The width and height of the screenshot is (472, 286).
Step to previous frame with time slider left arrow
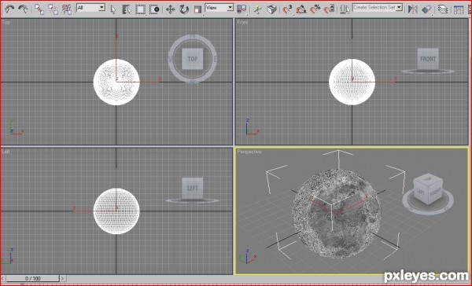click(3, 278)
